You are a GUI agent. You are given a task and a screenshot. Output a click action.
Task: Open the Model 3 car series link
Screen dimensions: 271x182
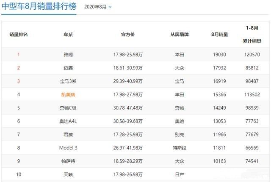pos(68,148)
